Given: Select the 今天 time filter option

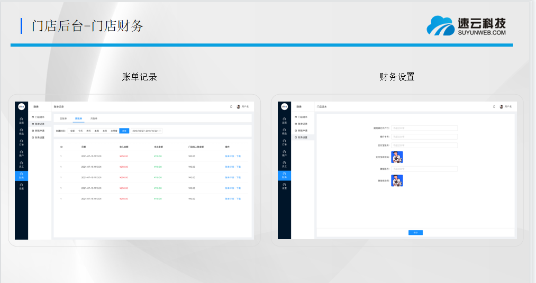Looking at the screenshot, I should (x=81, y=130).
